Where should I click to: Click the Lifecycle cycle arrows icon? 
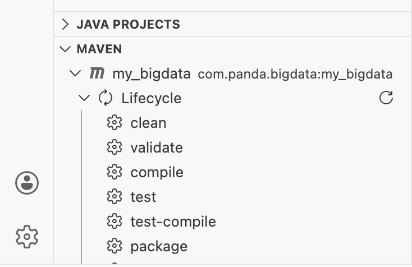(106, 98)
